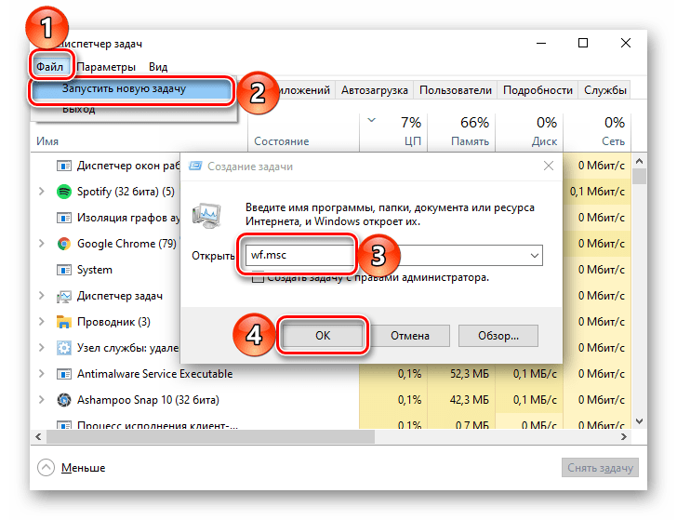Click the Снять задачу button

[600, 468]
